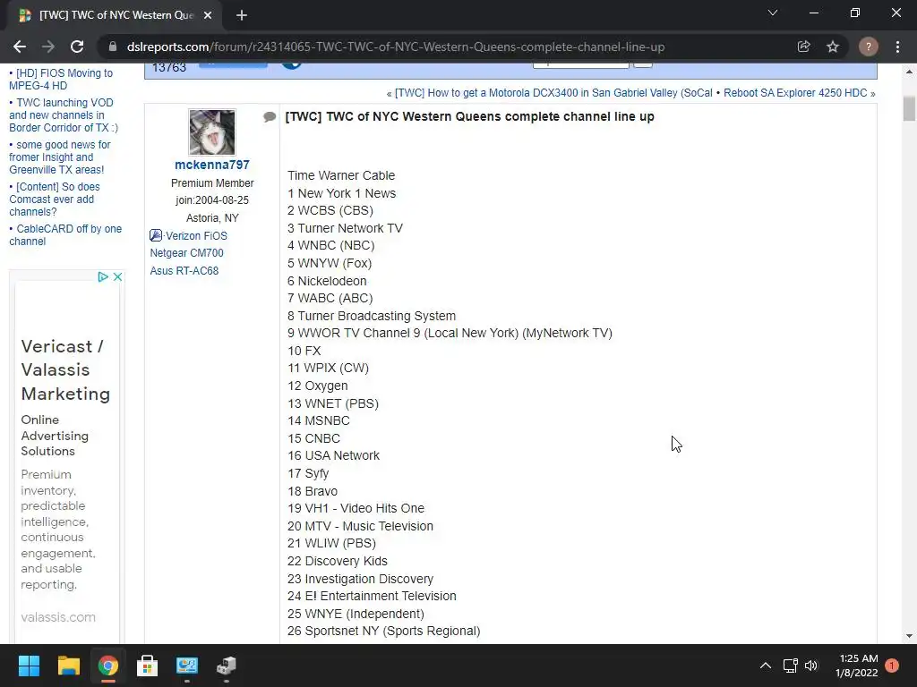The image size is (917, 687).
Task: Select the '9 WWOR TV Channel 9' line
Action: [450, 333]
